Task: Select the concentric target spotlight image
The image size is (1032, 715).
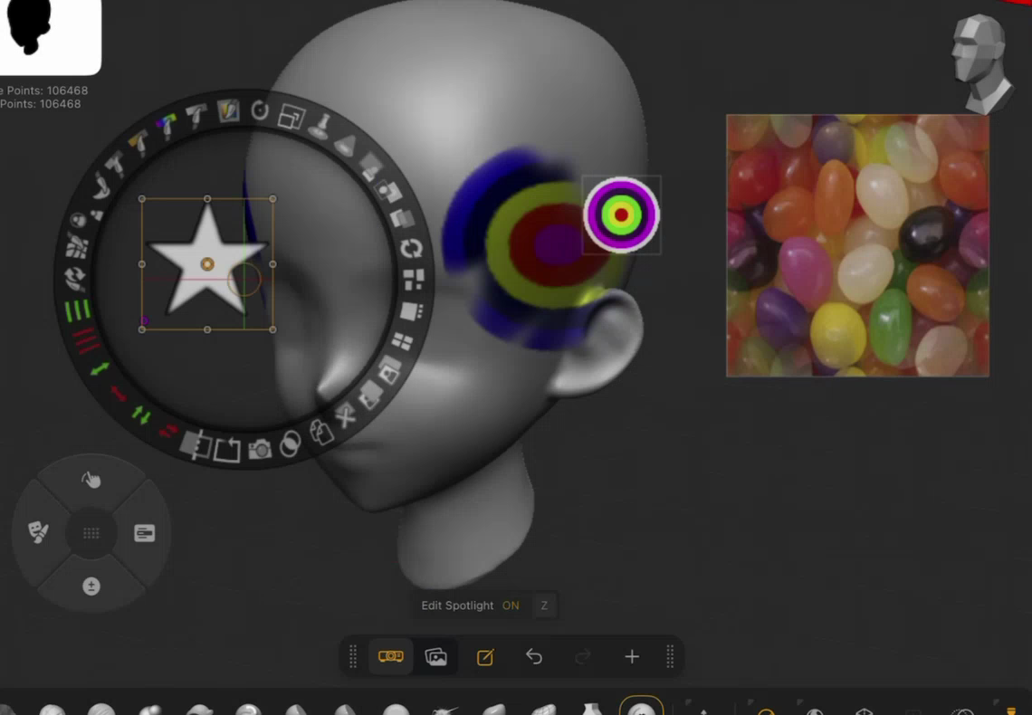Action: point(621,215)
